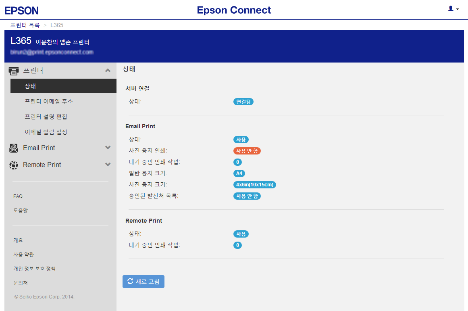This screenshot has width=468, height=311.
Task: Click the Remote Print globe icon
Action: (14, 165)
